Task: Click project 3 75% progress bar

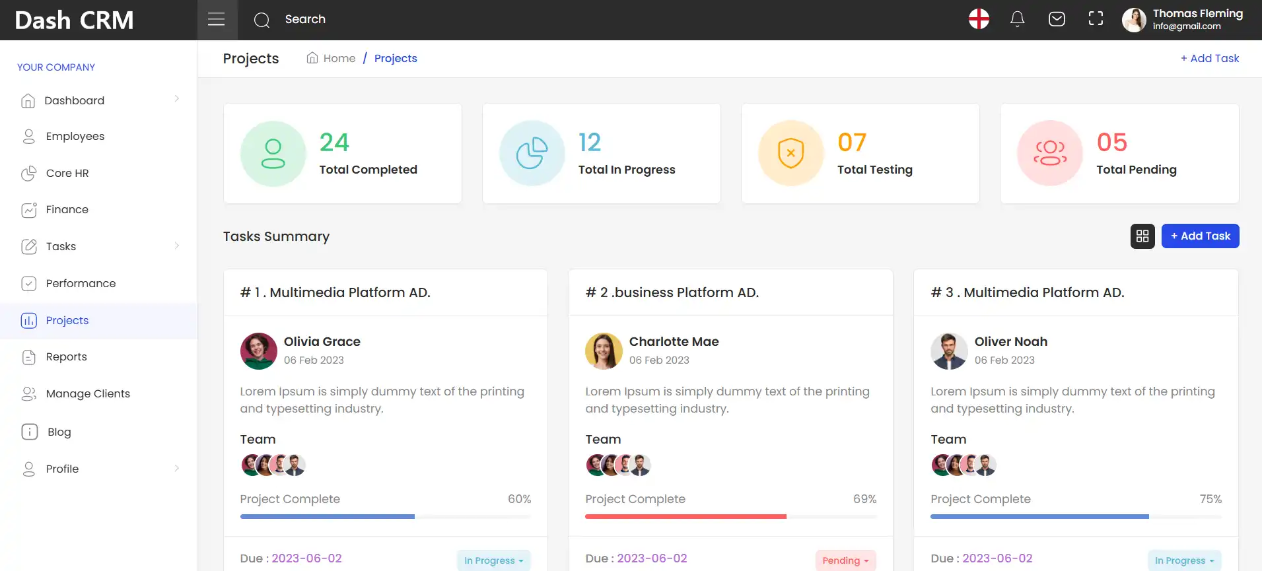Action: click(1076, 516)
